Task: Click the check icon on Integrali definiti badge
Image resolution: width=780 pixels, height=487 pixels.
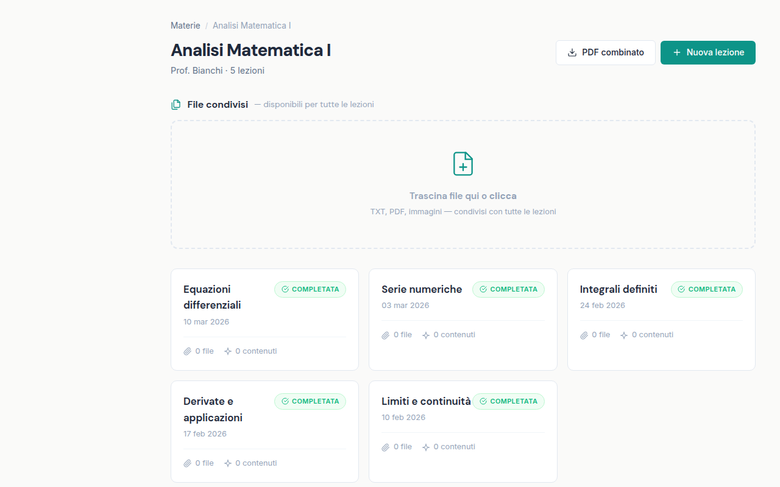Action: pos(681,289)
